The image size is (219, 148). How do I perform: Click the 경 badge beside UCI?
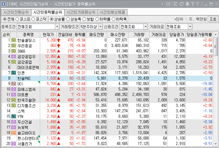14,84
